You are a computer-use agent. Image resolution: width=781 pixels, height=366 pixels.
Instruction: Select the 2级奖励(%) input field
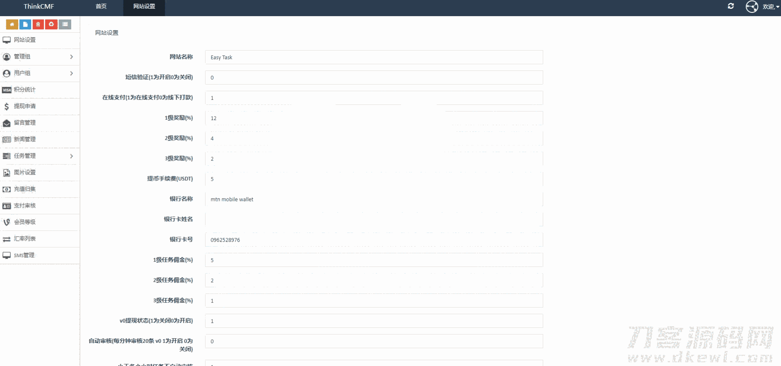click(x=374, y=138)
